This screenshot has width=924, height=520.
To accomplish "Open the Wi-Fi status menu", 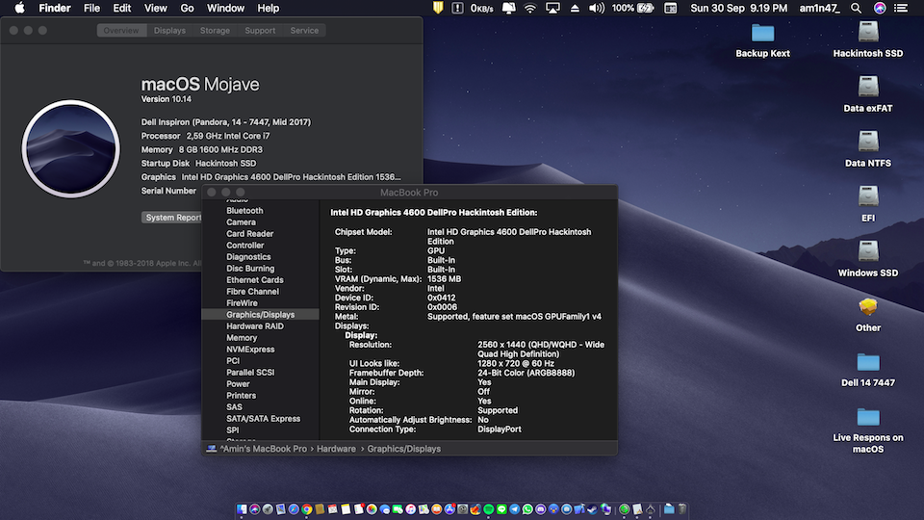I will tap(529, 8).
